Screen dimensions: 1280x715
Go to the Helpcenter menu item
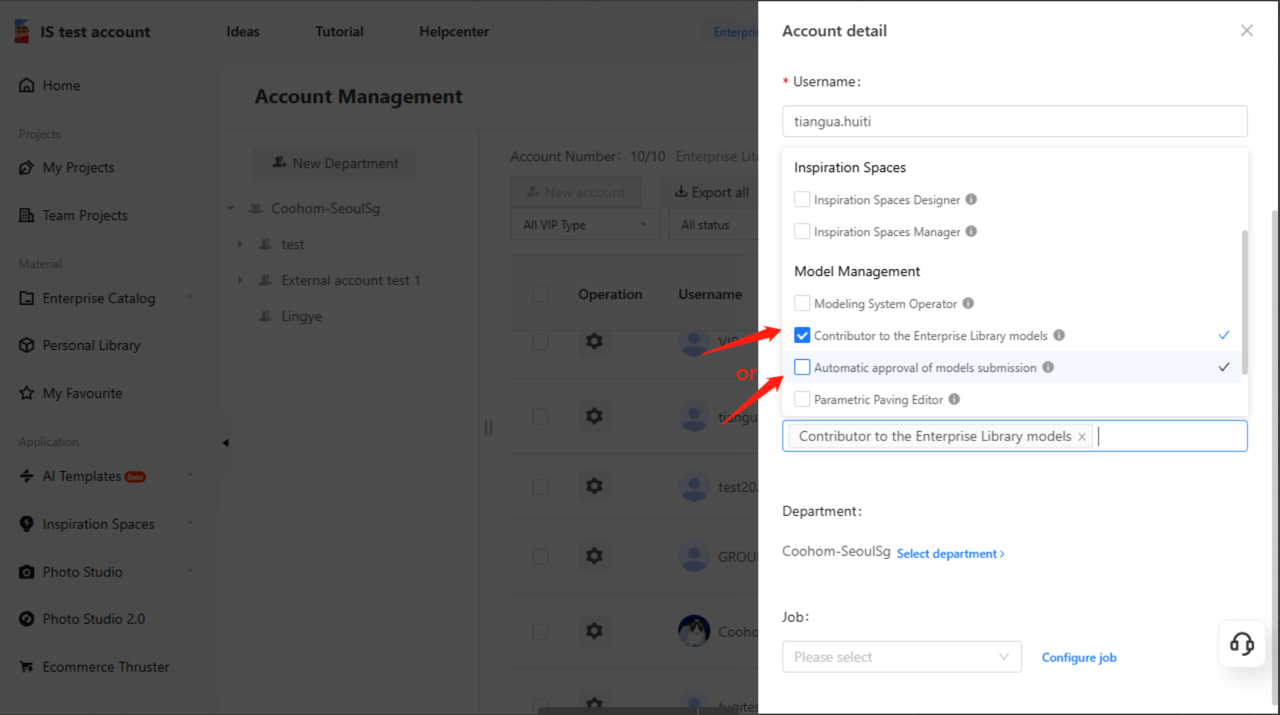tap(454, 31)
